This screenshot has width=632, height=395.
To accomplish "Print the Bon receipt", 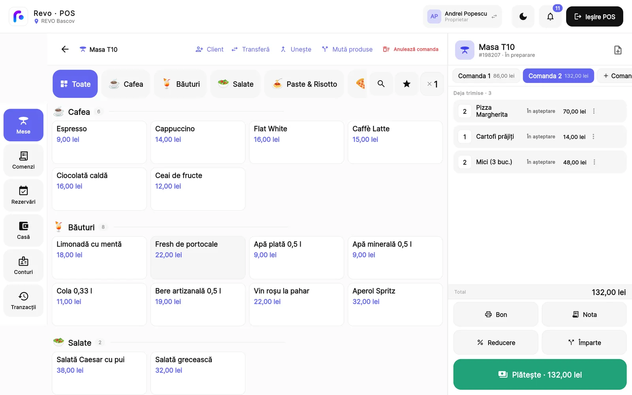I will point(496,314).
